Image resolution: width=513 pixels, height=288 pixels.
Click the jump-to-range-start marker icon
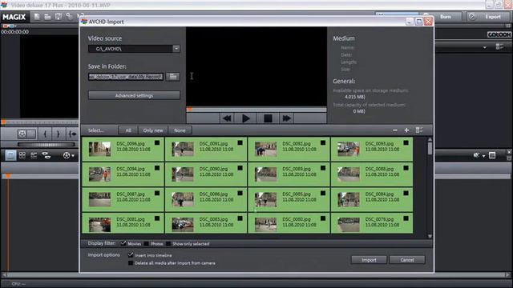(x=72, y=134)
